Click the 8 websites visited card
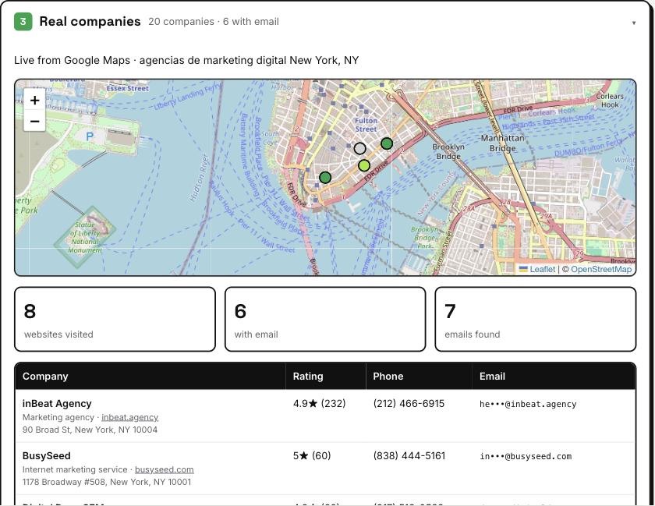 point(115,319)
